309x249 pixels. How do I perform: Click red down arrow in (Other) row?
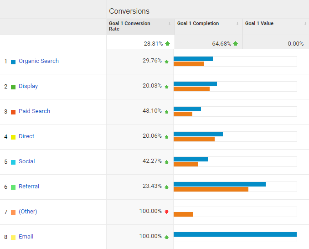point(166,212)
